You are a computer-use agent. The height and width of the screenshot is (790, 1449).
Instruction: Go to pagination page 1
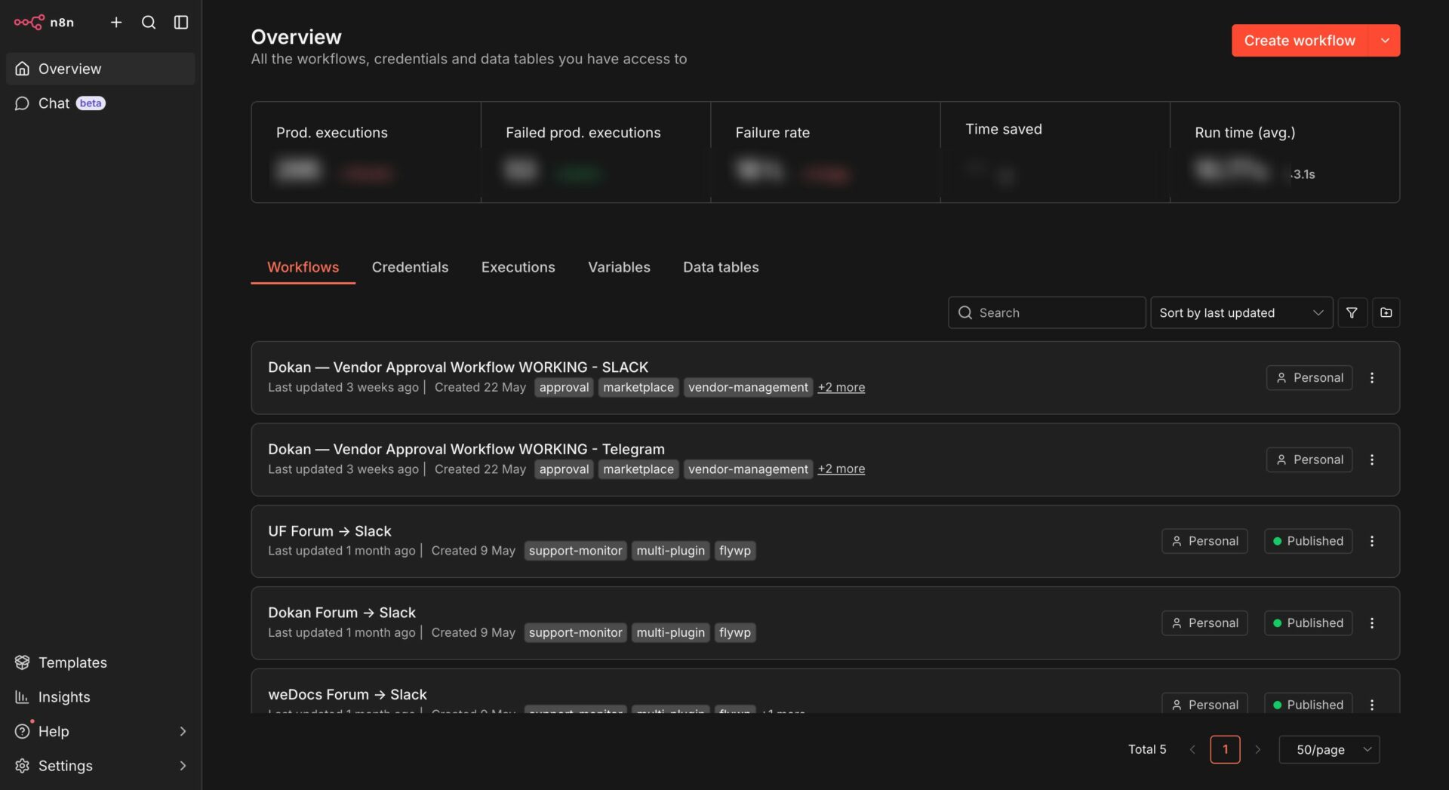pos(1225,749)
